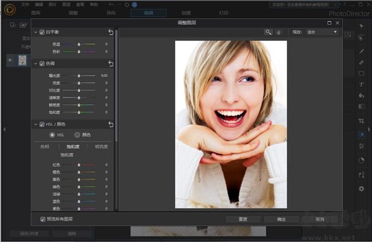This screenshot has height=242, width=372.
Task: Toggle the HSL / 颜色 checkbox
Action: 42,124
